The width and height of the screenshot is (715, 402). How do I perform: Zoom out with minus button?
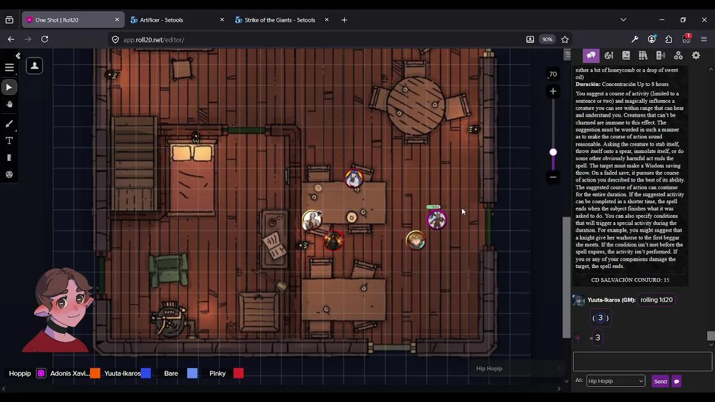[553, 177]
